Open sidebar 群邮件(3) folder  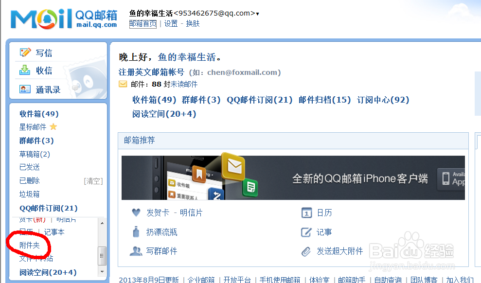point(36,141)
